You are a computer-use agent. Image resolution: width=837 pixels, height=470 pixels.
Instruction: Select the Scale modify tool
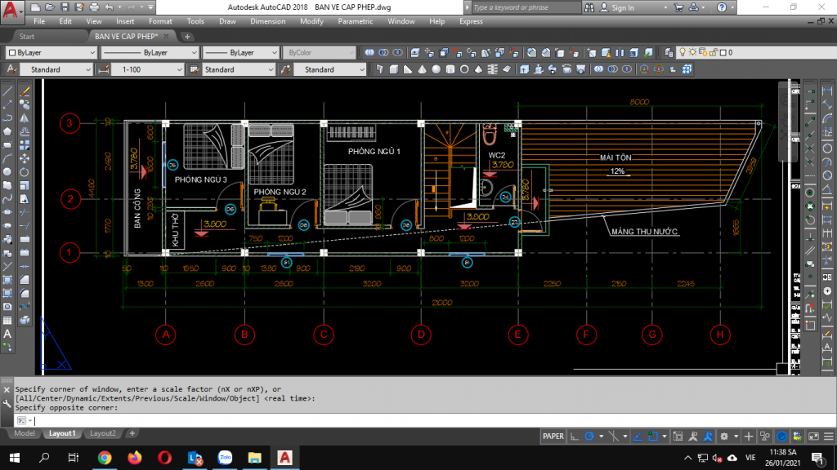coord(25,185)
